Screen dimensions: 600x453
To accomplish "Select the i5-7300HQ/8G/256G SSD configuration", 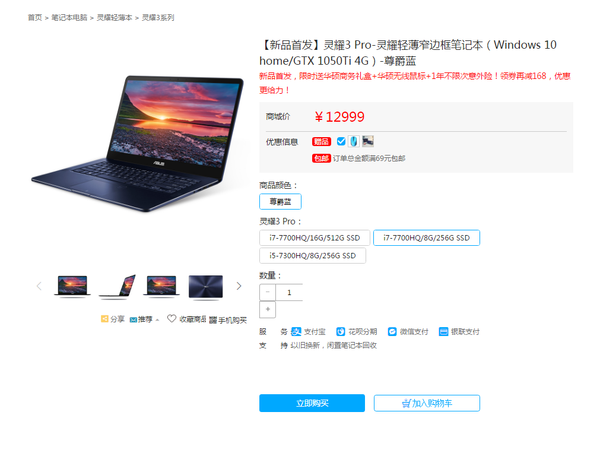I will pyautogui.click(x=313, y=256).
